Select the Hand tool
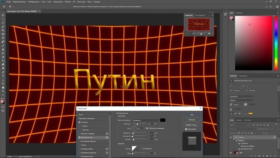Image resolution: width=280 pixels, height=158 pixels. click(x=3, y=87)
